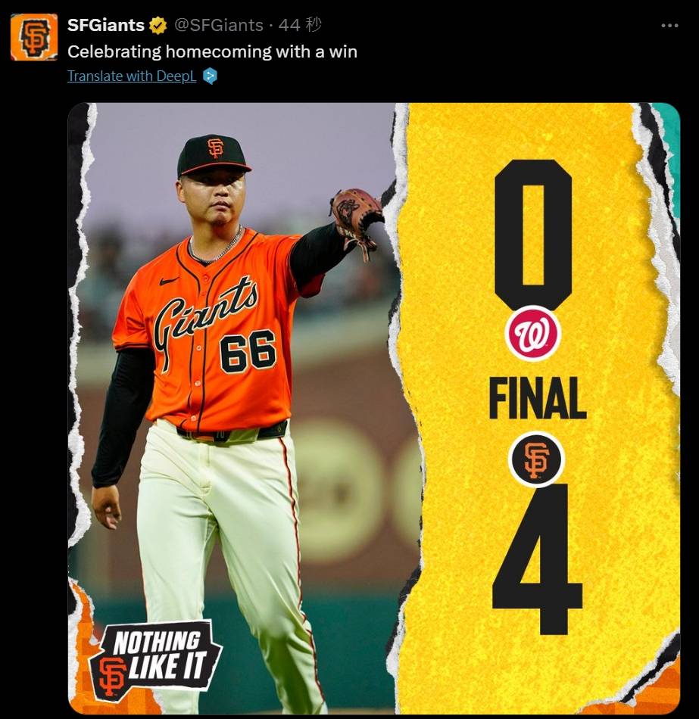699x719 pixels.
Task: Click the large 4 score for the Giants
Action: click(x=538, y=559)
